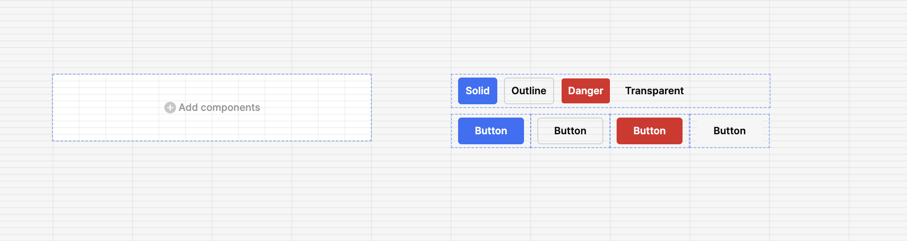This screenshot has height=241, width=907.
Task: Click the gap between Solid and Outline buttons
Action: pos(501,91)
